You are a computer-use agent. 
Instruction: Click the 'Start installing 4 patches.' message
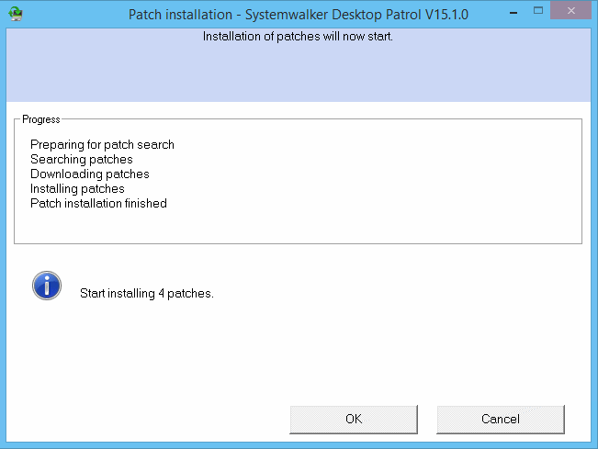click(147, 293)
